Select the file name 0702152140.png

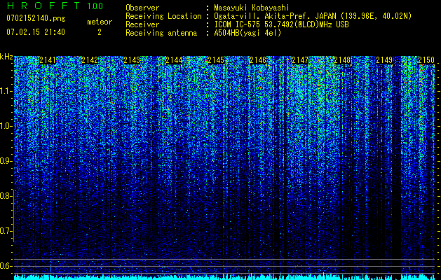click(x=36, y=19)
